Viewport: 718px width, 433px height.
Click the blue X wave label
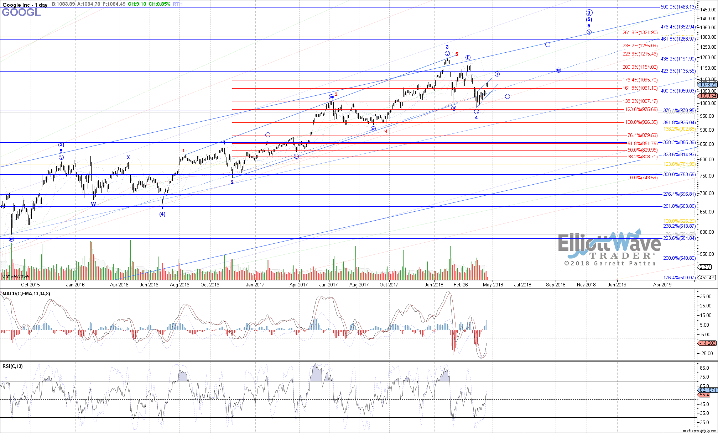pyautogui.click(x=129, y=157)
